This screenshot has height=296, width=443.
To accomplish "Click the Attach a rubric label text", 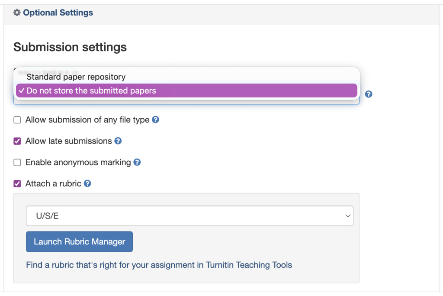I will click(x=53, y=184).
